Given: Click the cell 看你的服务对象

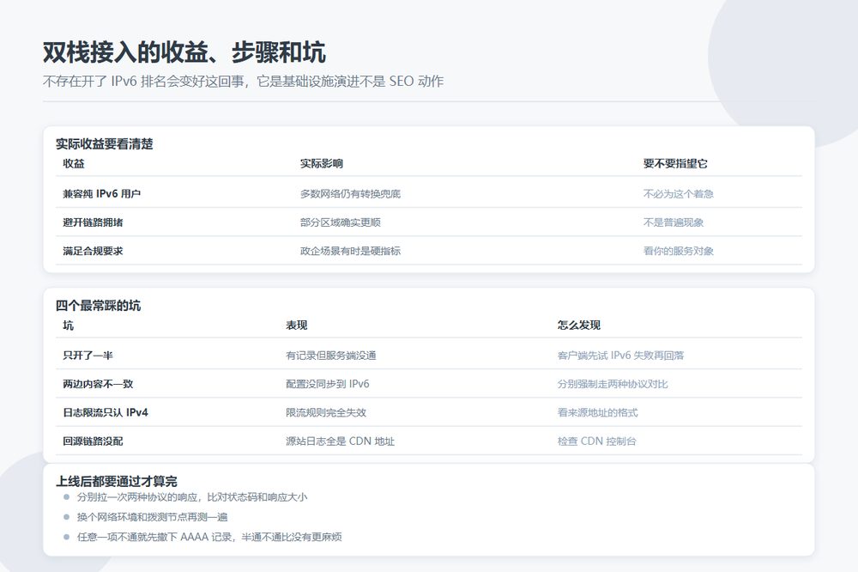Looking at the screenshot, I should click(x=679, y=251).
